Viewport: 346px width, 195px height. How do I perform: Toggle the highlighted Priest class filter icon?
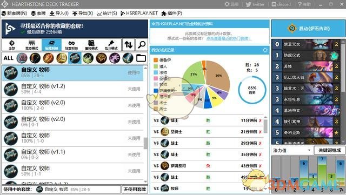tap(75, 58)
